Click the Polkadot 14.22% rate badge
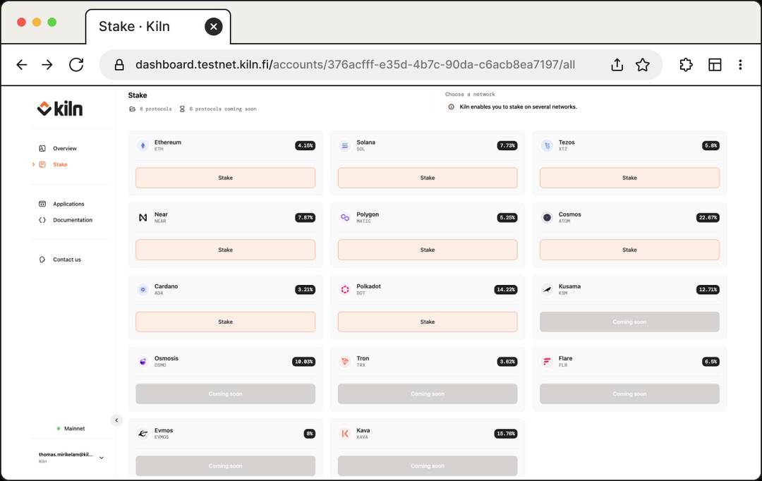Screen dimensions: 762x481 pyautogui.click(x=506, y=289)
